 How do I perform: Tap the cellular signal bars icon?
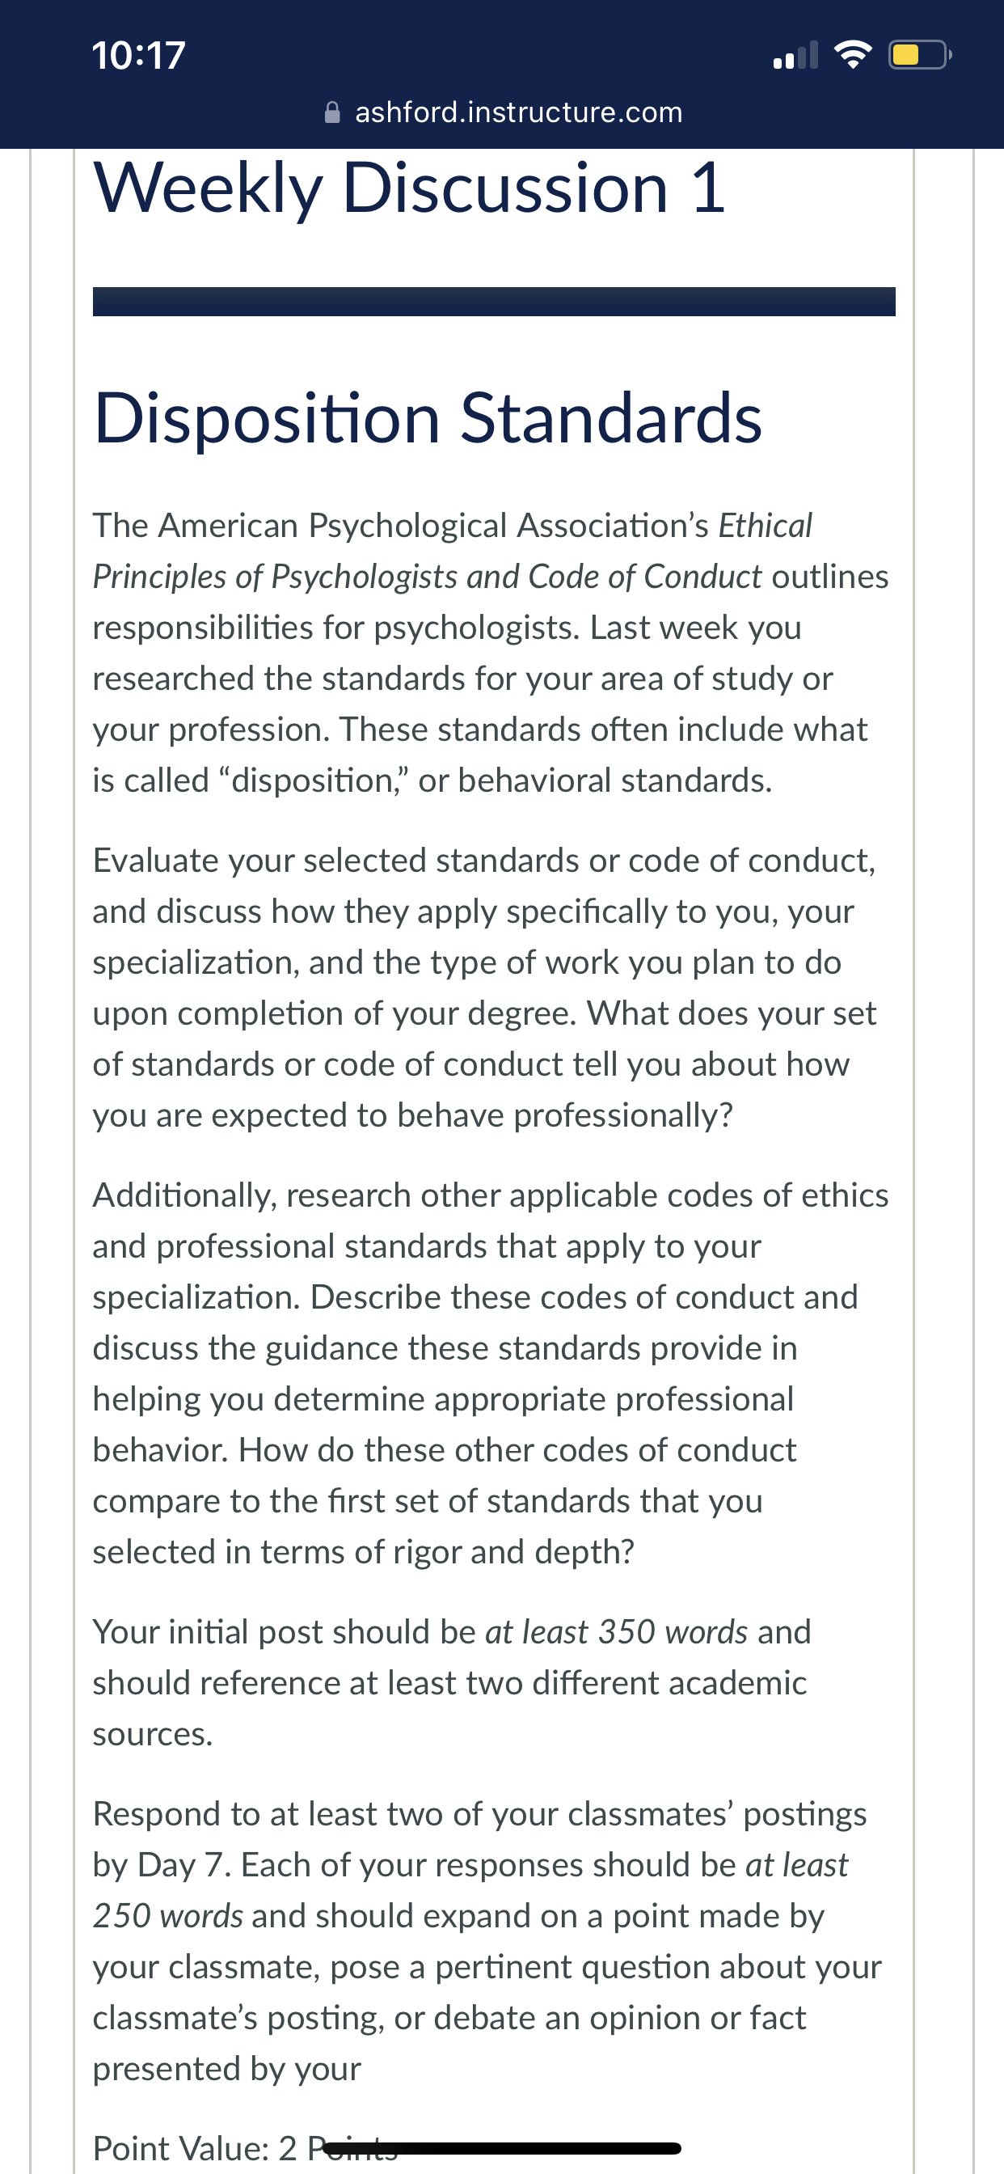click(x=795, y=55)
